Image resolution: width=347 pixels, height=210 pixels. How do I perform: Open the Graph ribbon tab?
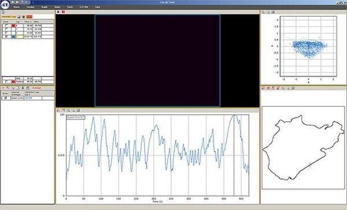(x=45, y=7)
